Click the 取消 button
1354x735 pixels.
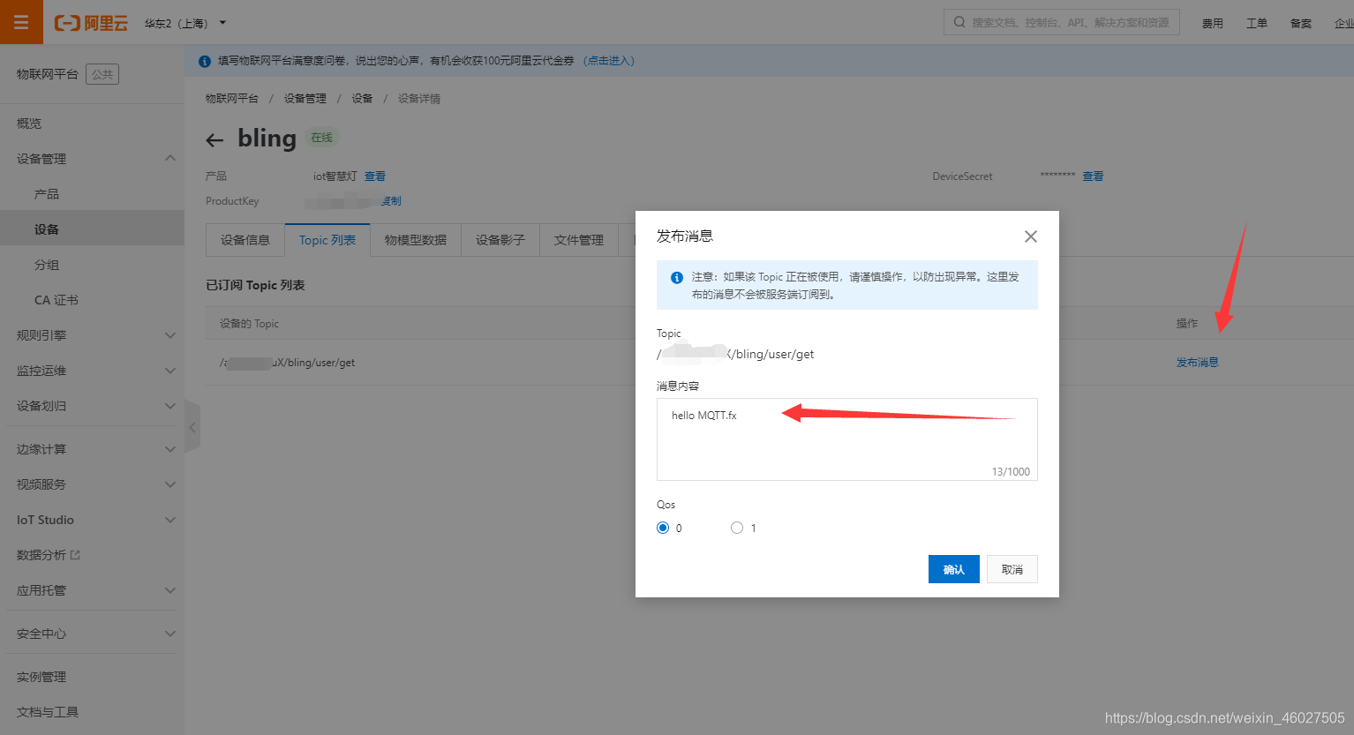[x=1012, y=569]
